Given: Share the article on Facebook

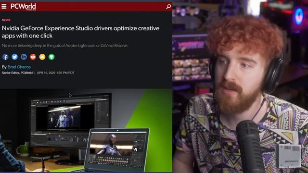Looking at the screenshot, I should [5, 57].
